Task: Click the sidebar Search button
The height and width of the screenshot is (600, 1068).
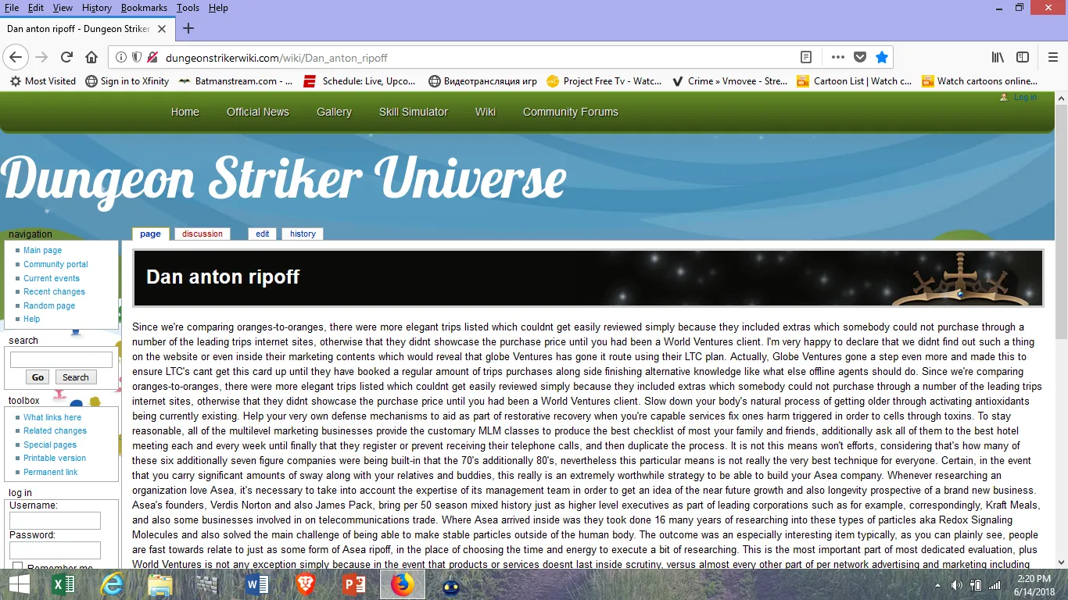Action: point(76,377)
